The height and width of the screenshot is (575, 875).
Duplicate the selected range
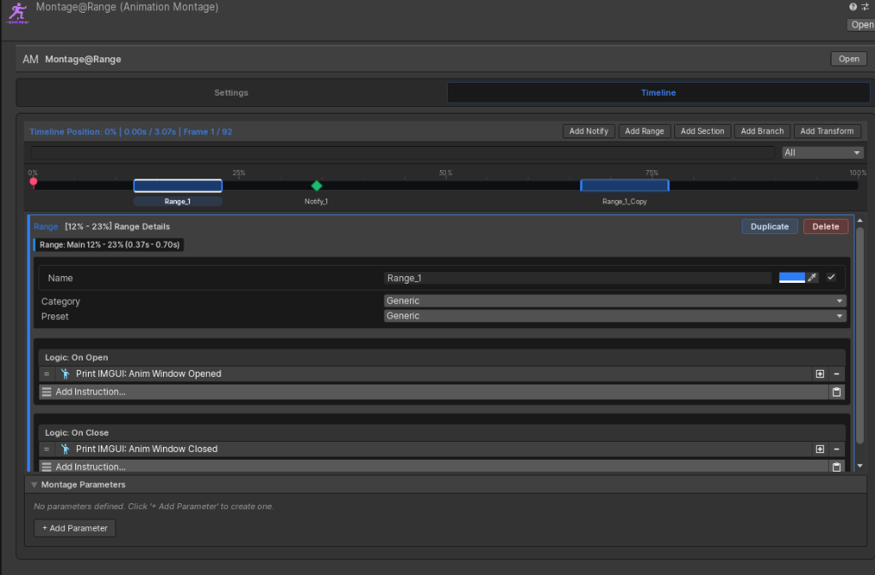pos(770,226)
